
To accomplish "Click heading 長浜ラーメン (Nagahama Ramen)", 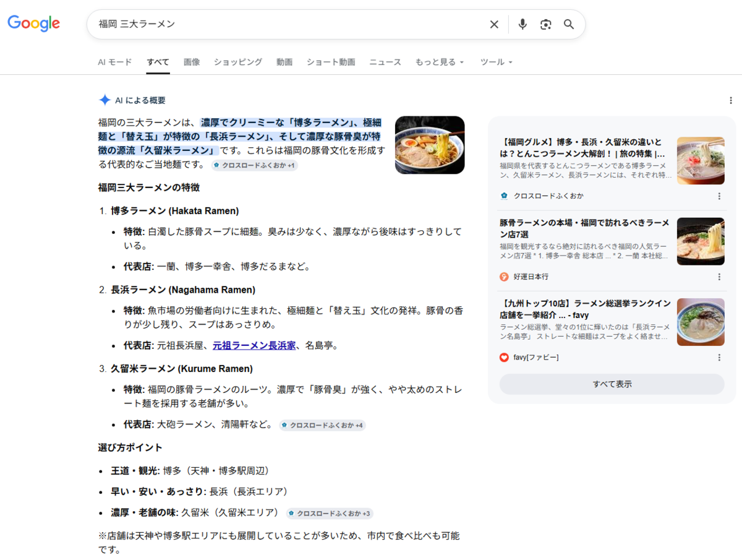I will (183, 290).
